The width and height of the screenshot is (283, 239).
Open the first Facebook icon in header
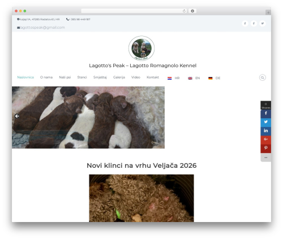[245, 24]
